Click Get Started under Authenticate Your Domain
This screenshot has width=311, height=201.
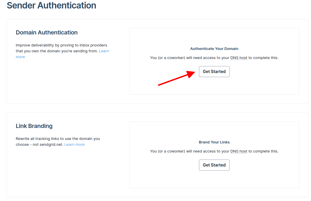tap(214, 72)
